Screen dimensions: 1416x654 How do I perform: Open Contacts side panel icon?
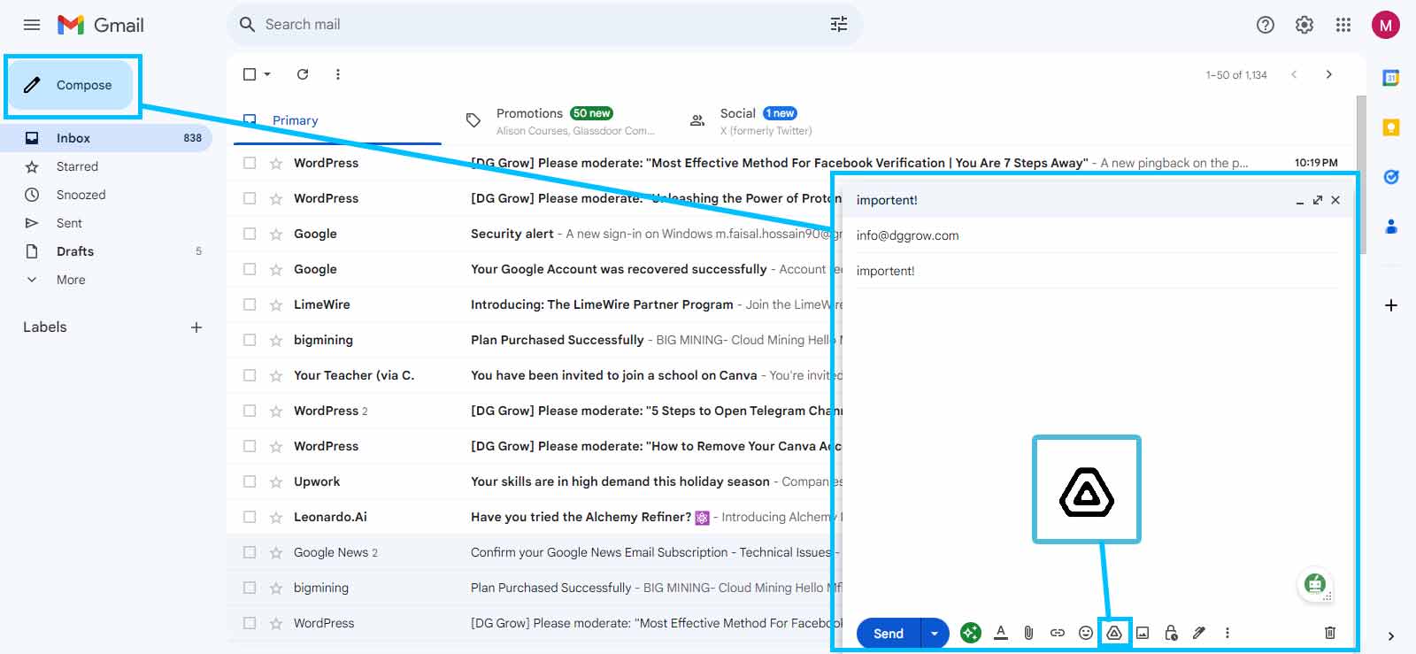pyautogui.click(x=1391, y=227)
